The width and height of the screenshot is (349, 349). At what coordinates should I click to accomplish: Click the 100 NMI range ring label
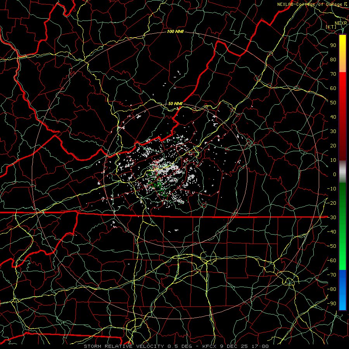point(175,32)
